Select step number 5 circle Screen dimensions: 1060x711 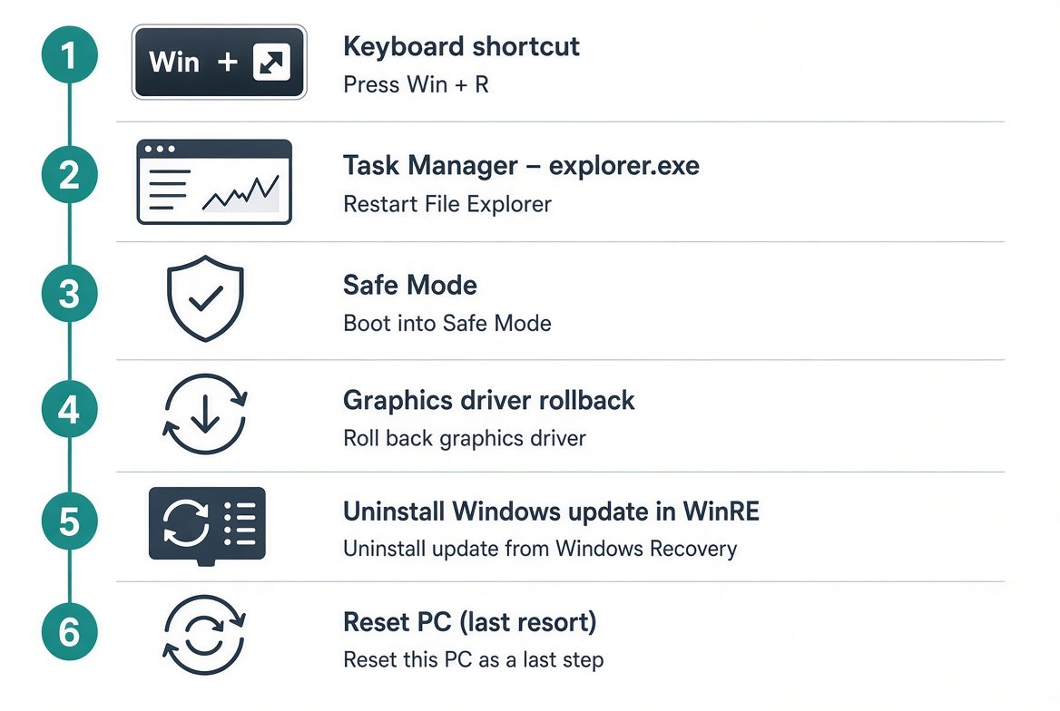coord(70,521)
